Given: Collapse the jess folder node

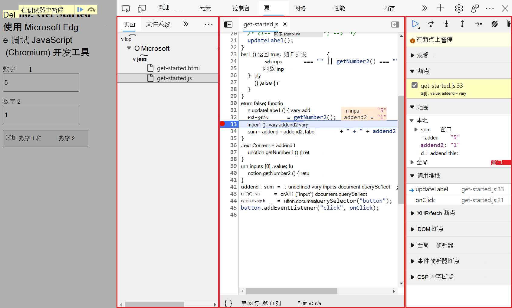Looking at the screenshot, I should (x=134, y=59).
